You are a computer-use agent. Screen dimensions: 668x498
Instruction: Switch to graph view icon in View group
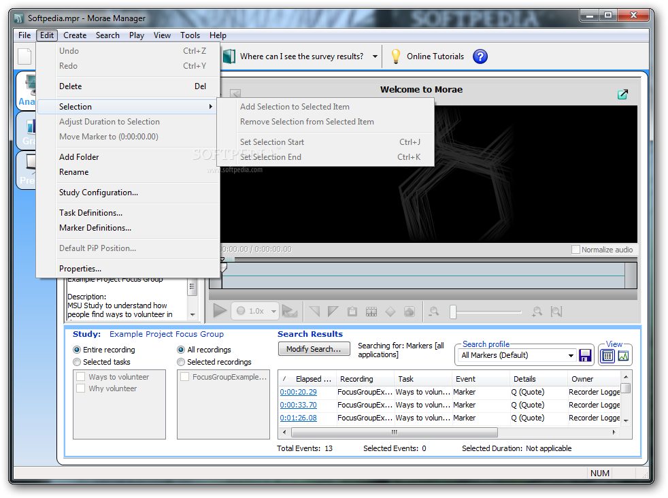coord(623,356)
